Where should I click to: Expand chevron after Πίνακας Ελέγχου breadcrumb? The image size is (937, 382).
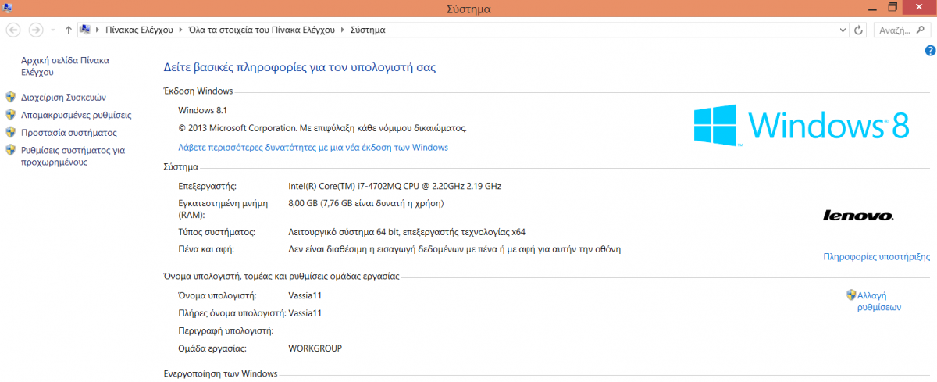click(180, 30)
